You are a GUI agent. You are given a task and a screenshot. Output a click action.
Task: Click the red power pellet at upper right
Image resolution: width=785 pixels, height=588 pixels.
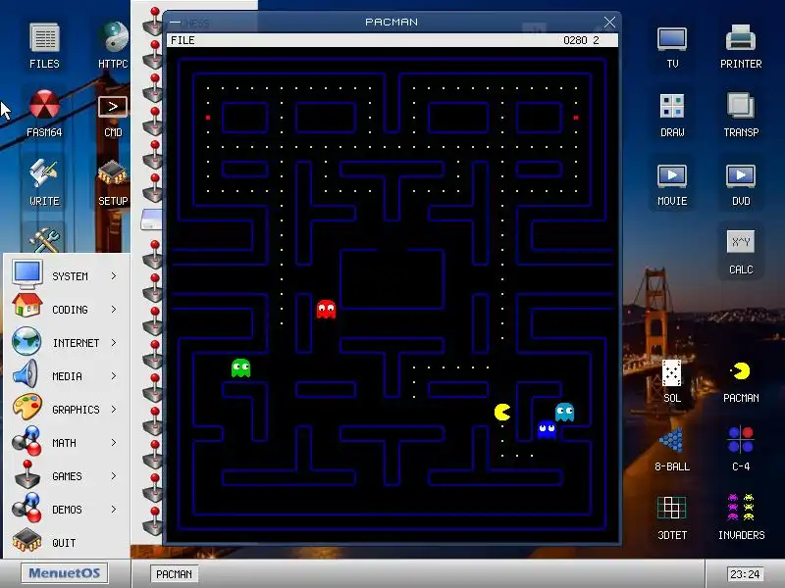pos(576,118)
